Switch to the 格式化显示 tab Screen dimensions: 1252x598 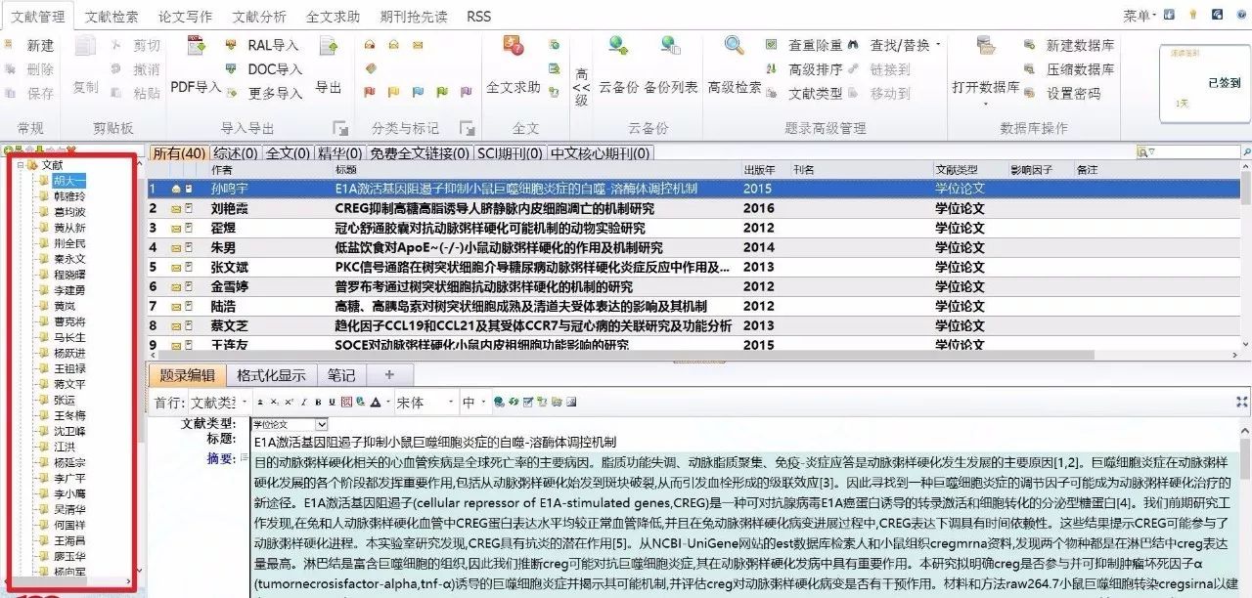tap(271, 375)
